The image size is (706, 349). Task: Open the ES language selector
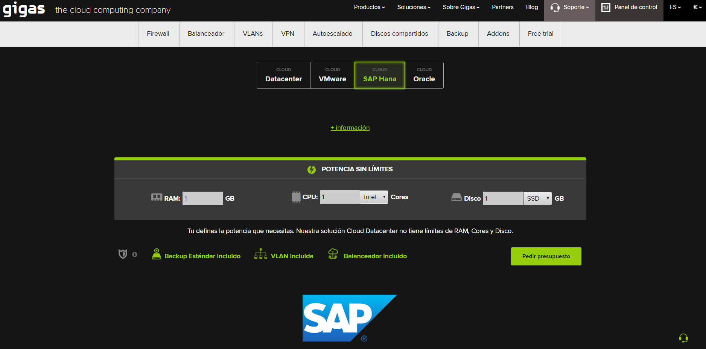[675, 7]
